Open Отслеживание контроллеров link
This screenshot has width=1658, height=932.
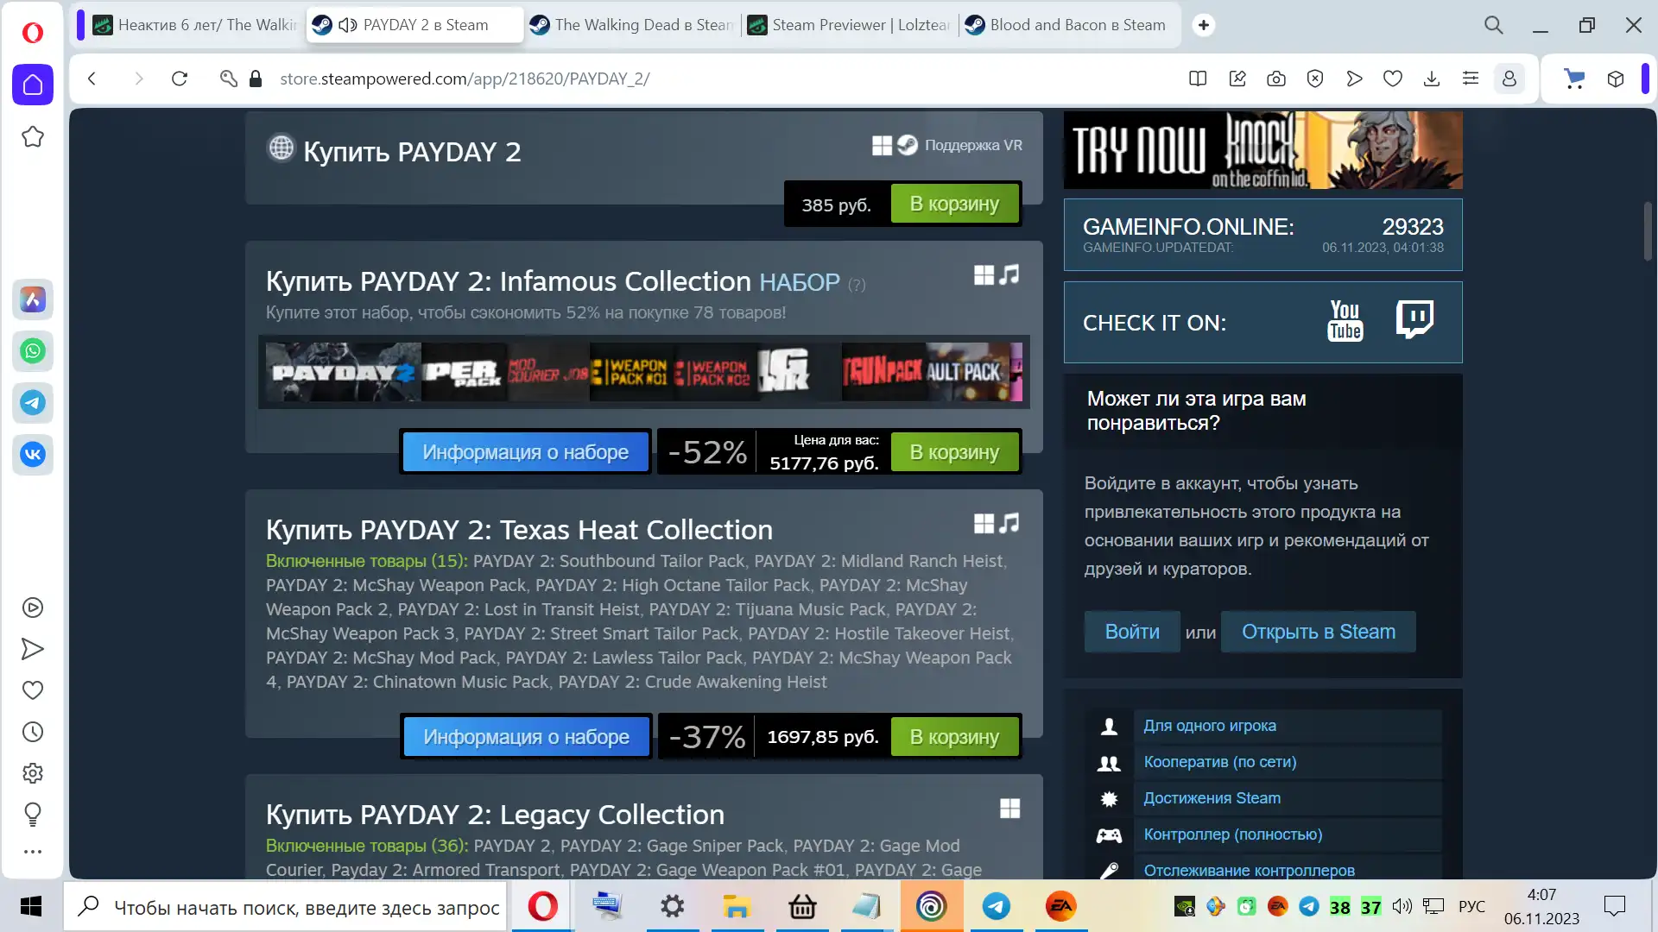1250,870
